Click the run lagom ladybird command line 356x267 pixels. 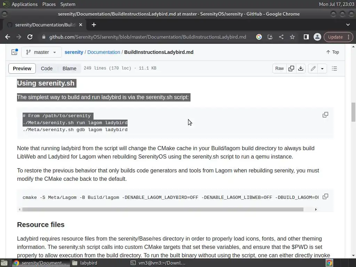pos(75,123)
